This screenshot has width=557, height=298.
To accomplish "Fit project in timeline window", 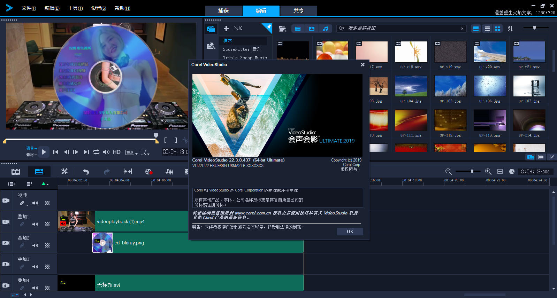I will 500,172.
